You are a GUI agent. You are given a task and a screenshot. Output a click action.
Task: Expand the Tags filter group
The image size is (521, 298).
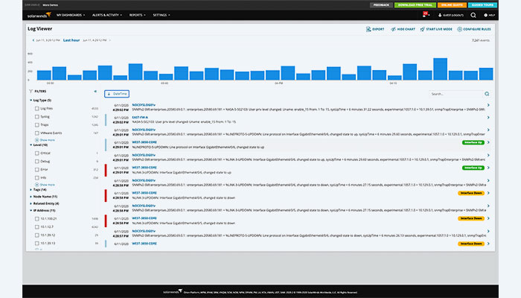31,189
